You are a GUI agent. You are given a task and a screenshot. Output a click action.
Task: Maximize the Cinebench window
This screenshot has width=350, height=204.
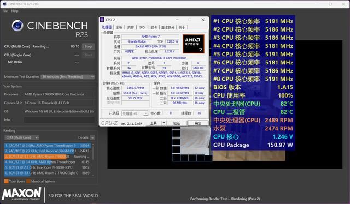[330, 4]
